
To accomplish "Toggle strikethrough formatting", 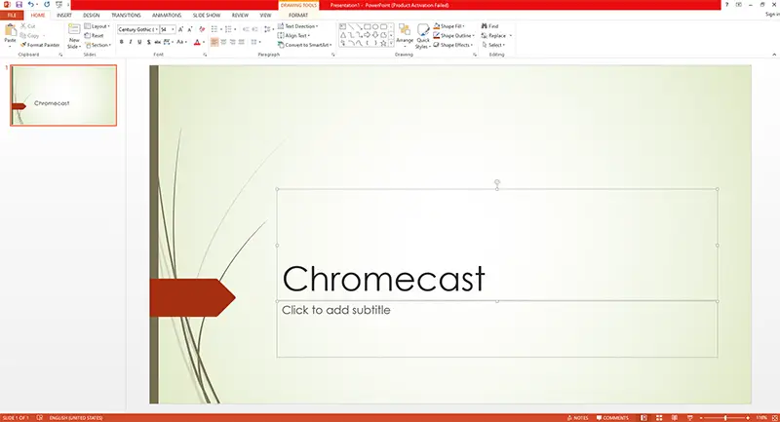I will tap(157, 42).
